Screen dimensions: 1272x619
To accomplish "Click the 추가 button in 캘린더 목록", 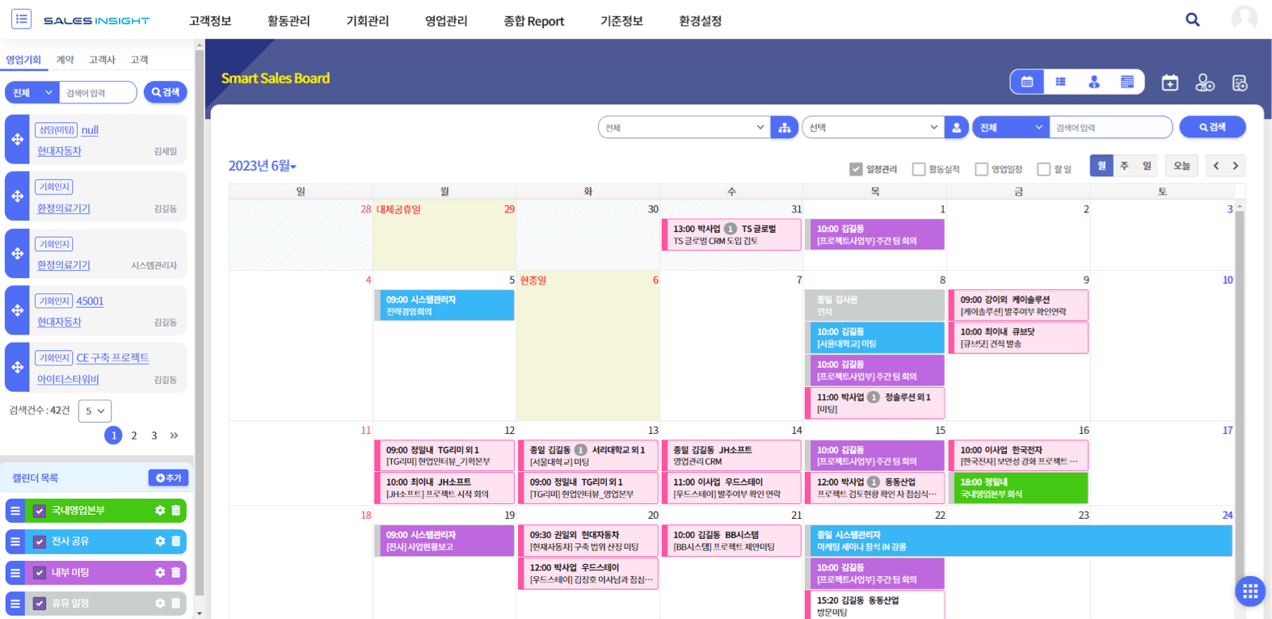I will 168,478.
